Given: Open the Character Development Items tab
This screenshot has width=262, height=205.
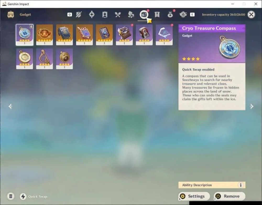Looking at the screenshot, I should pyautogui.click(x=105, y=14).
